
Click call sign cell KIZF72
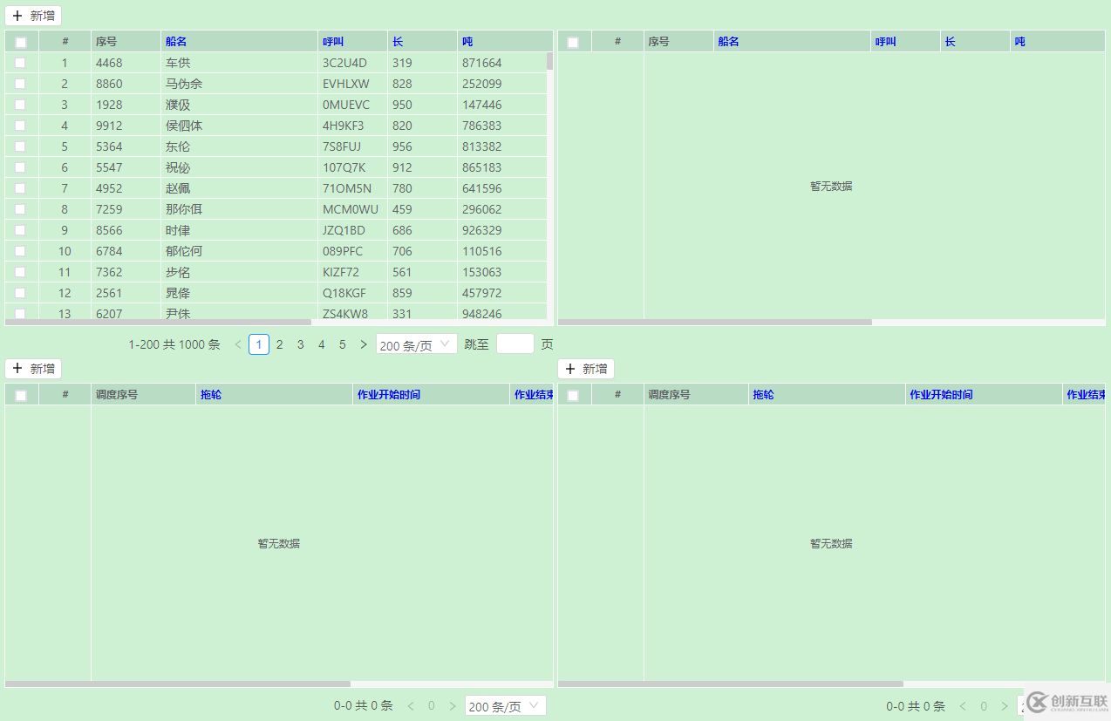[341, 272]
